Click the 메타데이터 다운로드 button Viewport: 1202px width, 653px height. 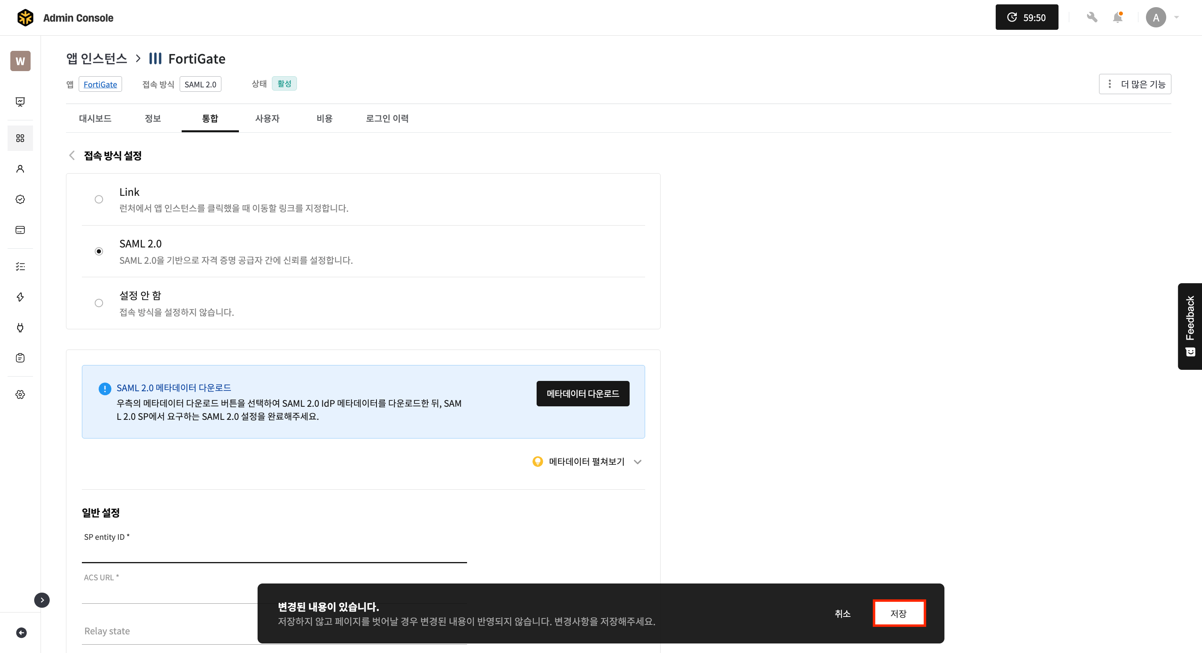[583, 394]
